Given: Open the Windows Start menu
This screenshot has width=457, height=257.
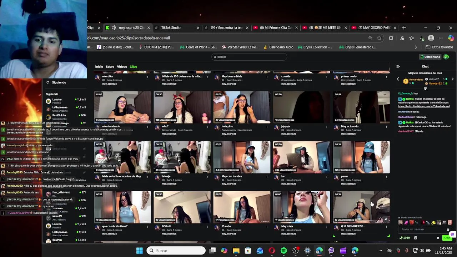Looking at the screenshot, I should pyautogui.click(x=140, y=251).
